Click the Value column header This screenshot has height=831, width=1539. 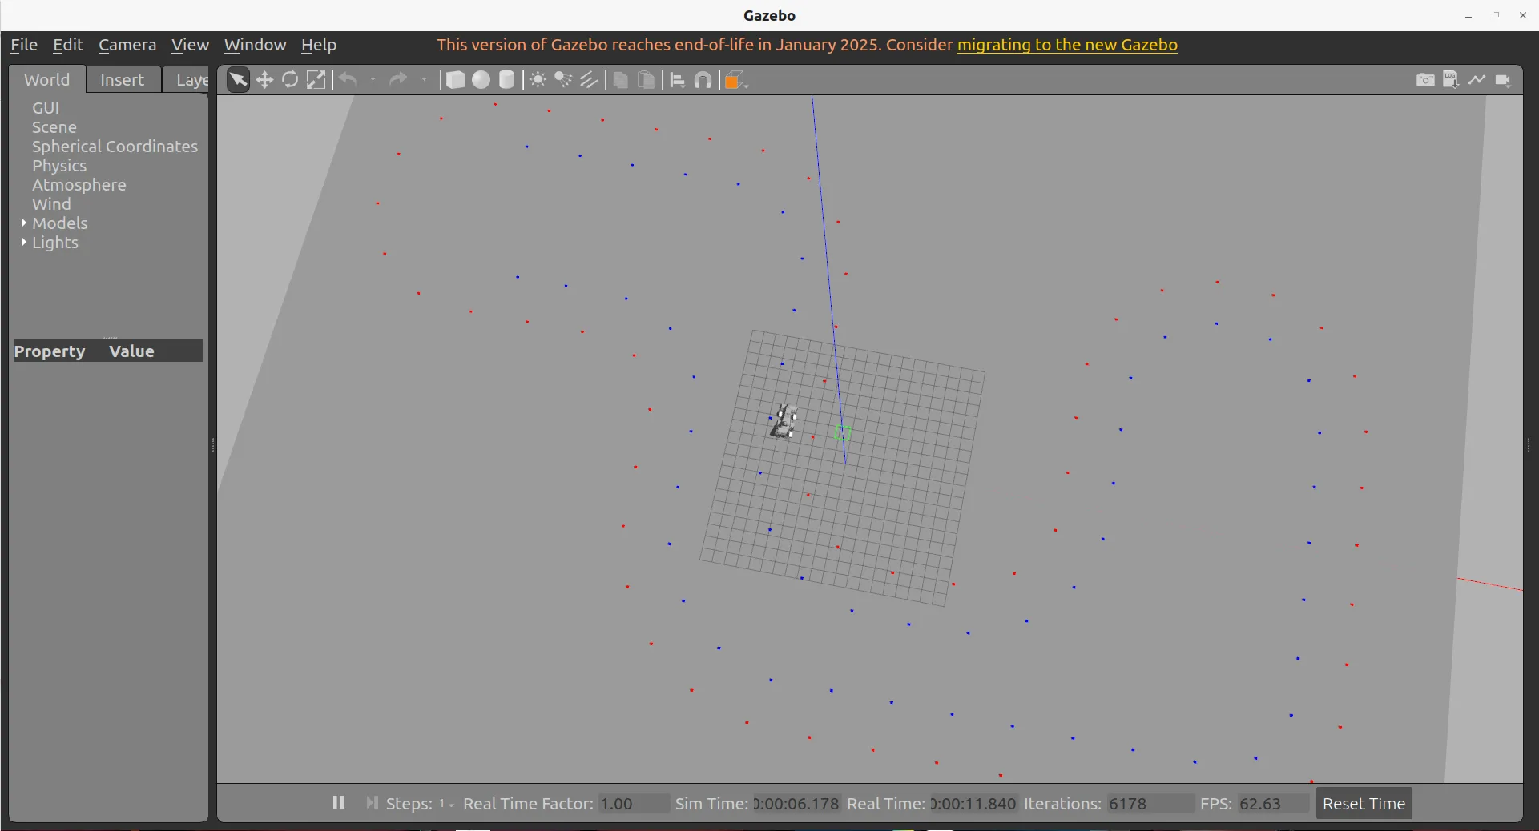pos(132,351)
